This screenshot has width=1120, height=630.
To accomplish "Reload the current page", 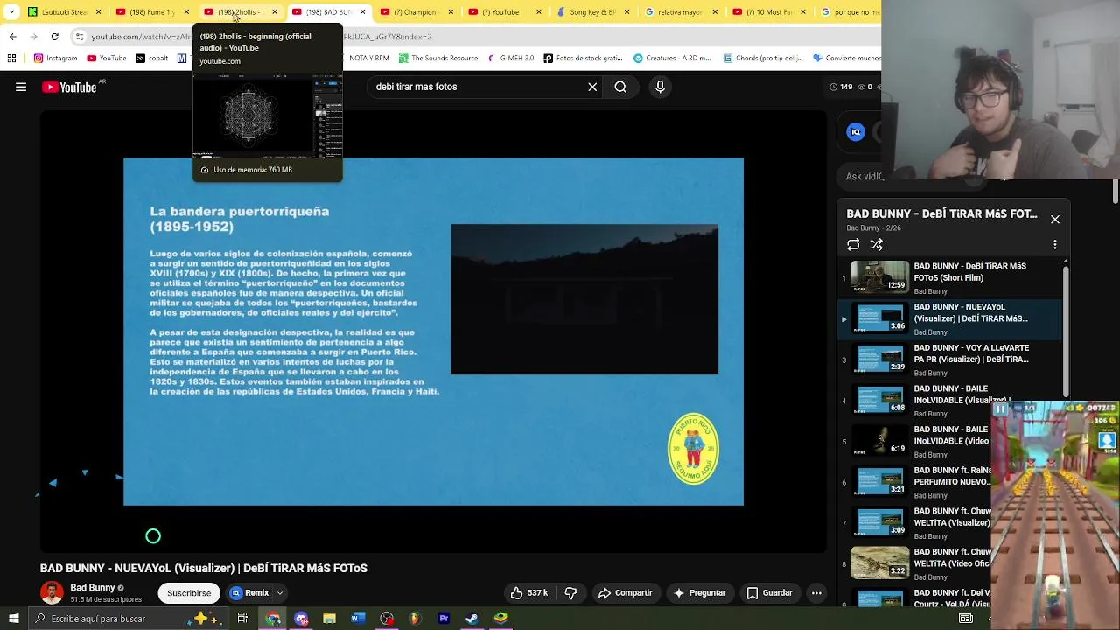I will point(54,37).
